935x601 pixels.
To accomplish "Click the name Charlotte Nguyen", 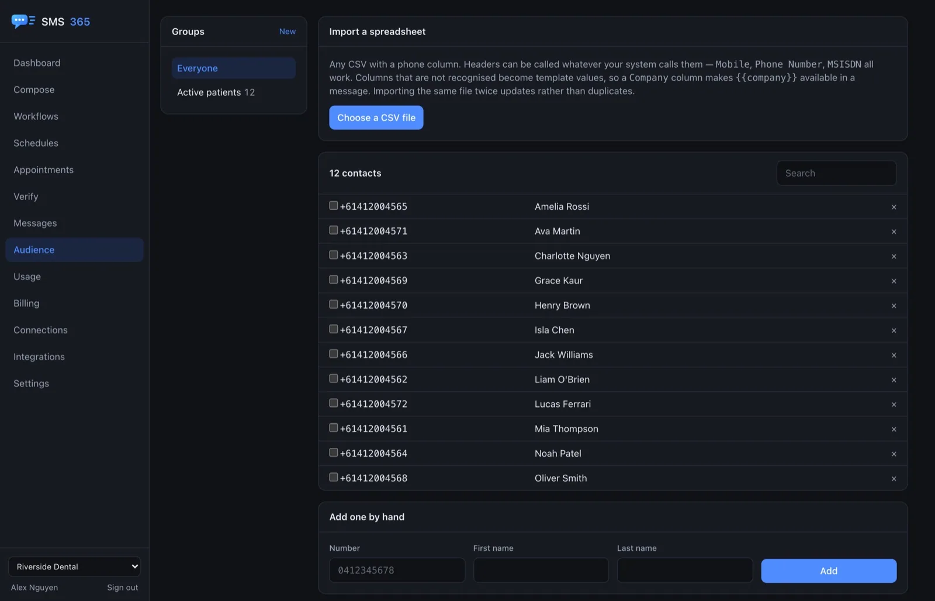I will tap(572, 256).
